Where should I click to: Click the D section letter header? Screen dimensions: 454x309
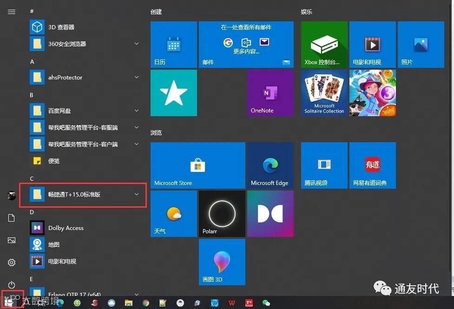coord(32,212)
